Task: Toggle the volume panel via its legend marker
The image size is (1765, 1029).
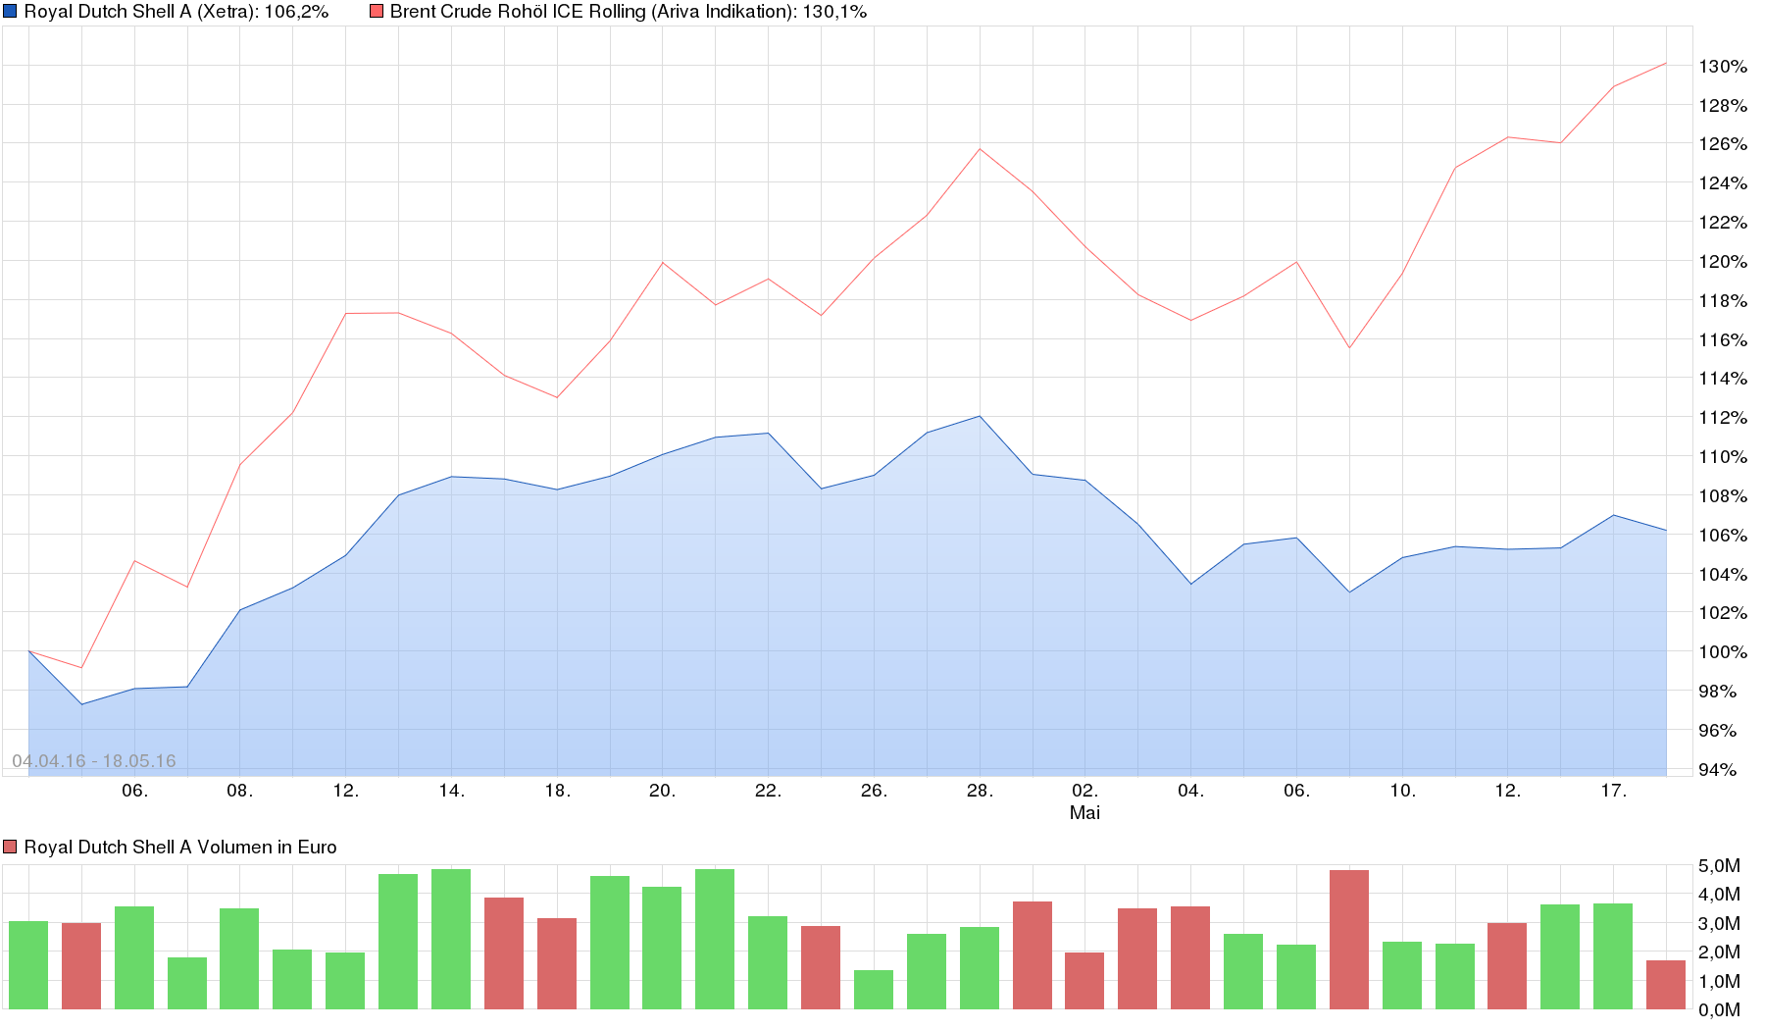Action: (10, 846)
